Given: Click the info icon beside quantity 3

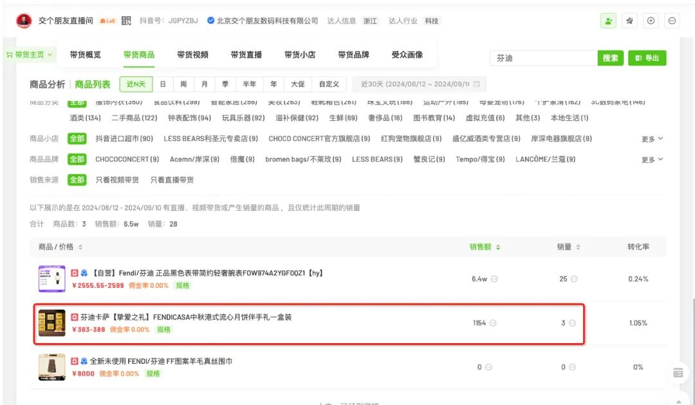Looking at the screenshot, I should point(572,323).
